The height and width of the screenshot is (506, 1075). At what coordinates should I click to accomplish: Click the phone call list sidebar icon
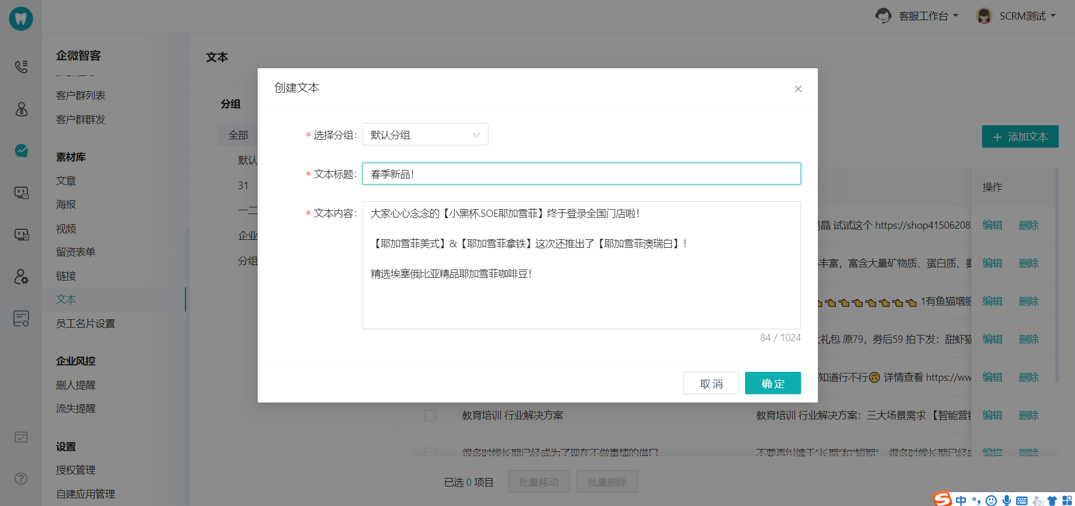[x=21, y=67]
